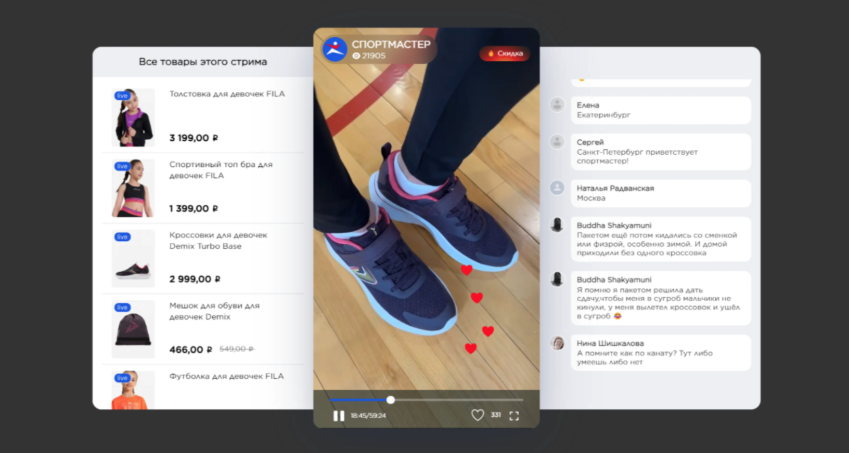Pause the live stream video
Viewport: 849px width, 453px height.
(339, 416)
